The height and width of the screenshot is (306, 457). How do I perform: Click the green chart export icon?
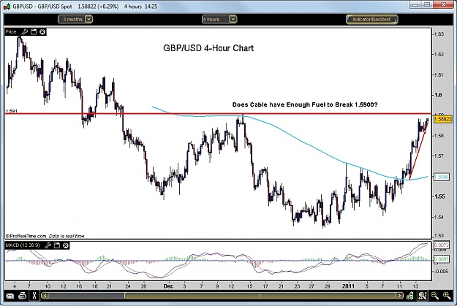point(410,296)
